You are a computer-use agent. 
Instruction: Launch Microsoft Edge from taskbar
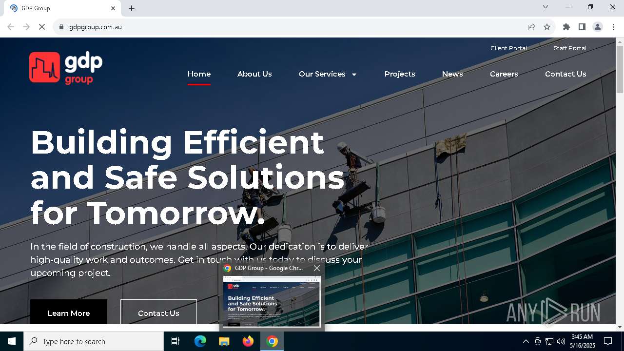[200, 341]
